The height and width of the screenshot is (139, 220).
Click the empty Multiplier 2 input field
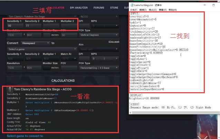[69, 26]
